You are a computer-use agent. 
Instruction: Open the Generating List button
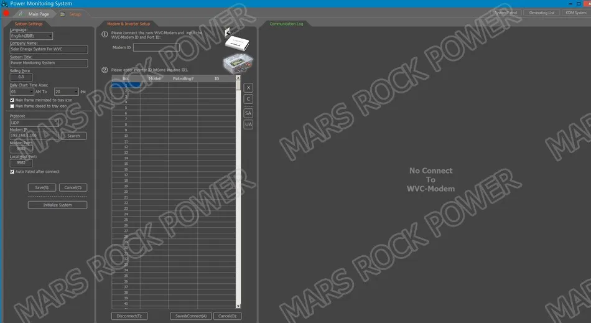[541, 13]
